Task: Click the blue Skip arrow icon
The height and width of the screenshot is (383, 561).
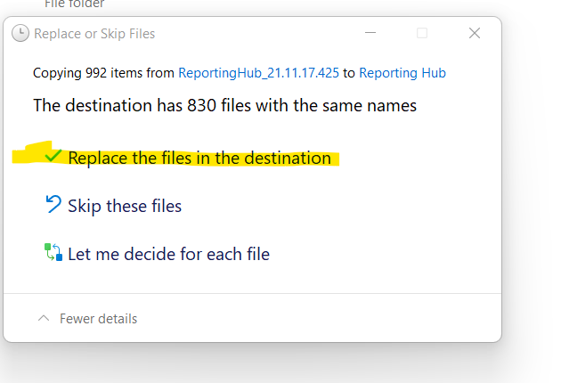Action: pos(53,205)
